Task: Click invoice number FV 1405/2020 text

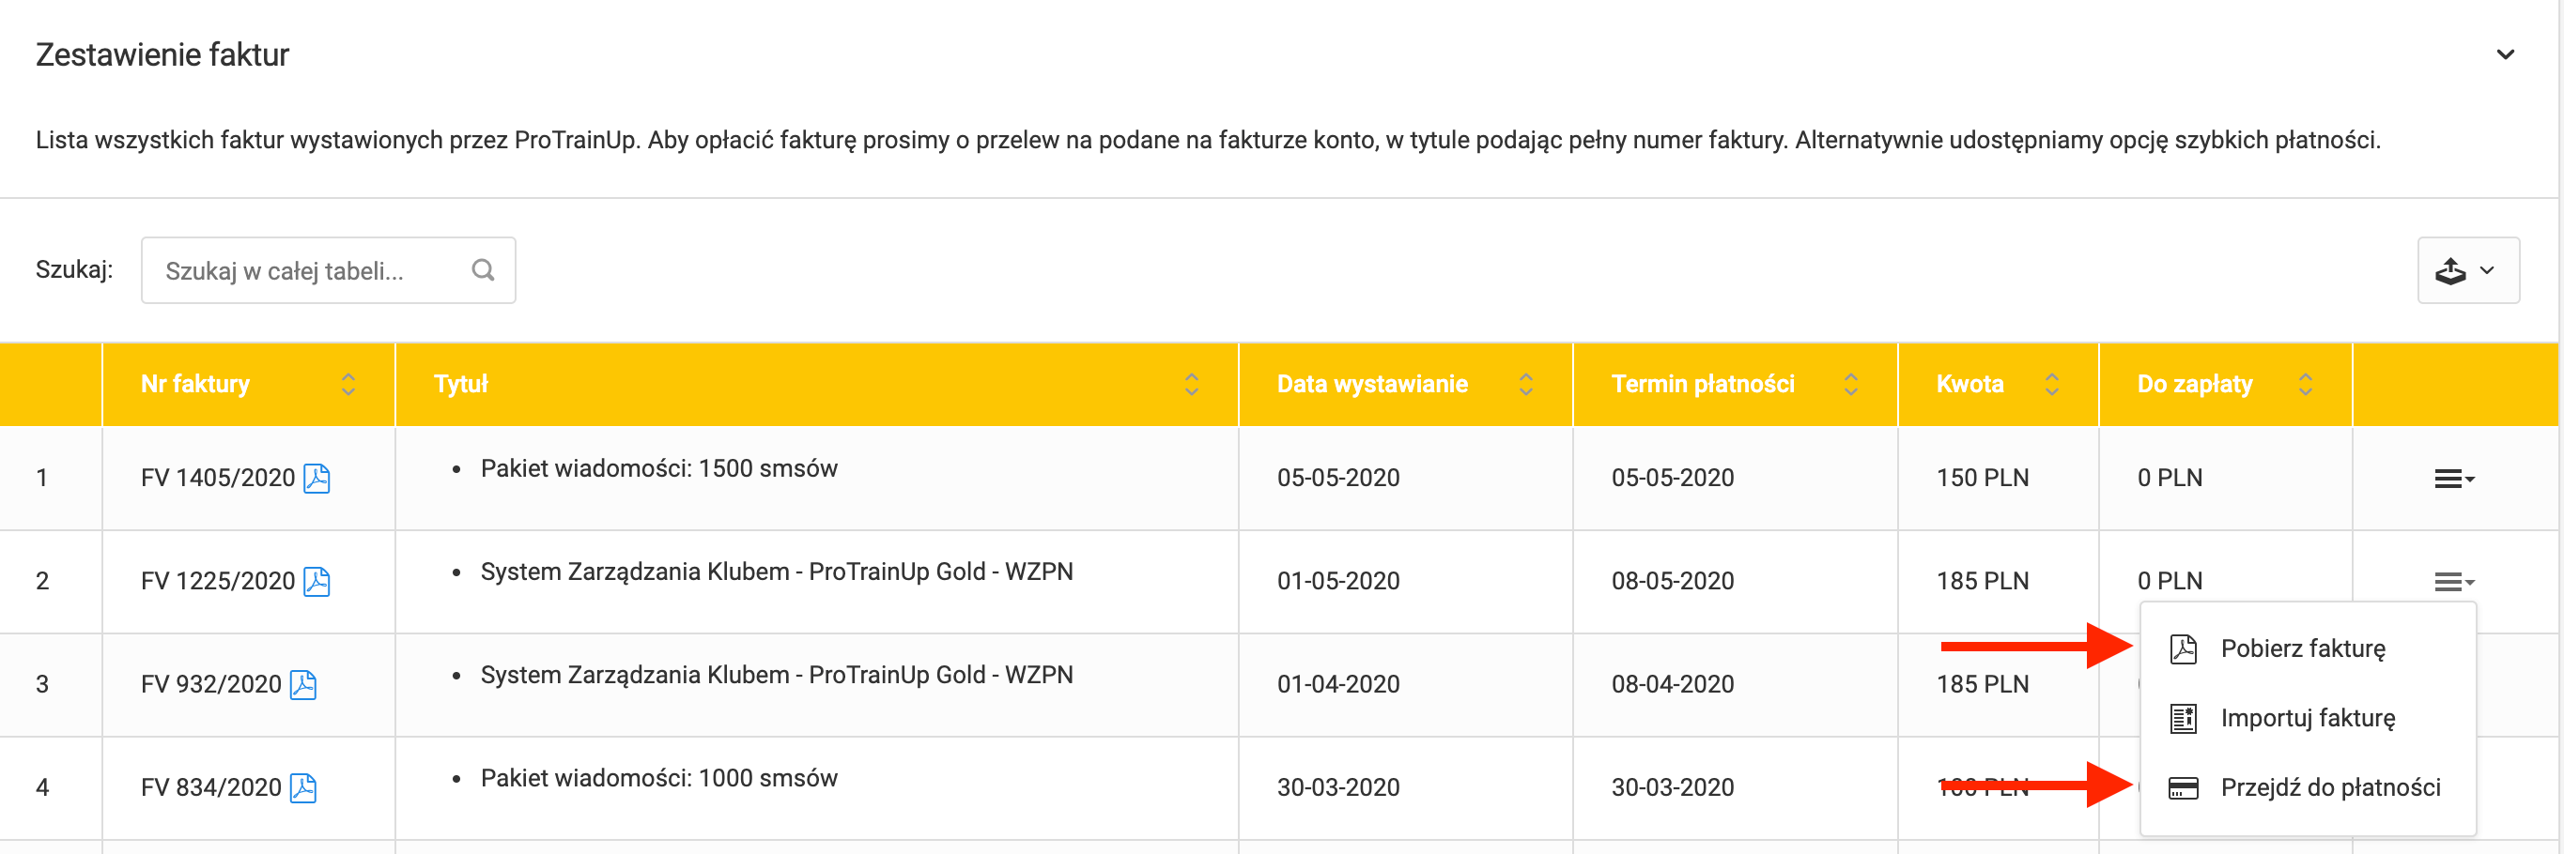Action: click(x=218, y=479)
